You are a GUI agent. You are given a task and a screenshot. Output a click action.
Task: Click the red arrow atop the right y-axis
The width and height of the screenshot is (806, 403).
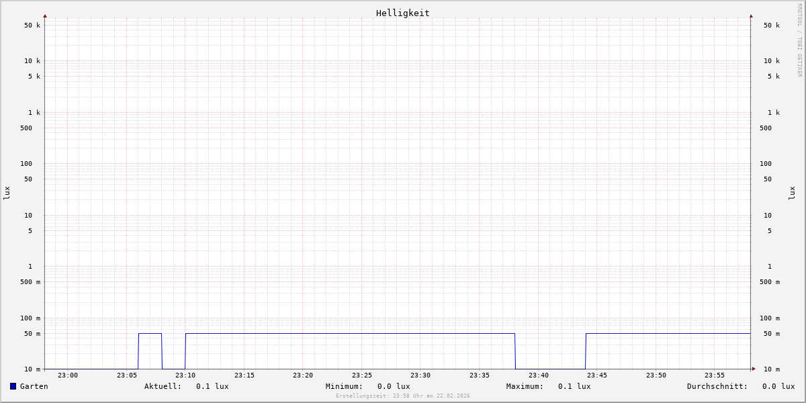pos(751,15)
